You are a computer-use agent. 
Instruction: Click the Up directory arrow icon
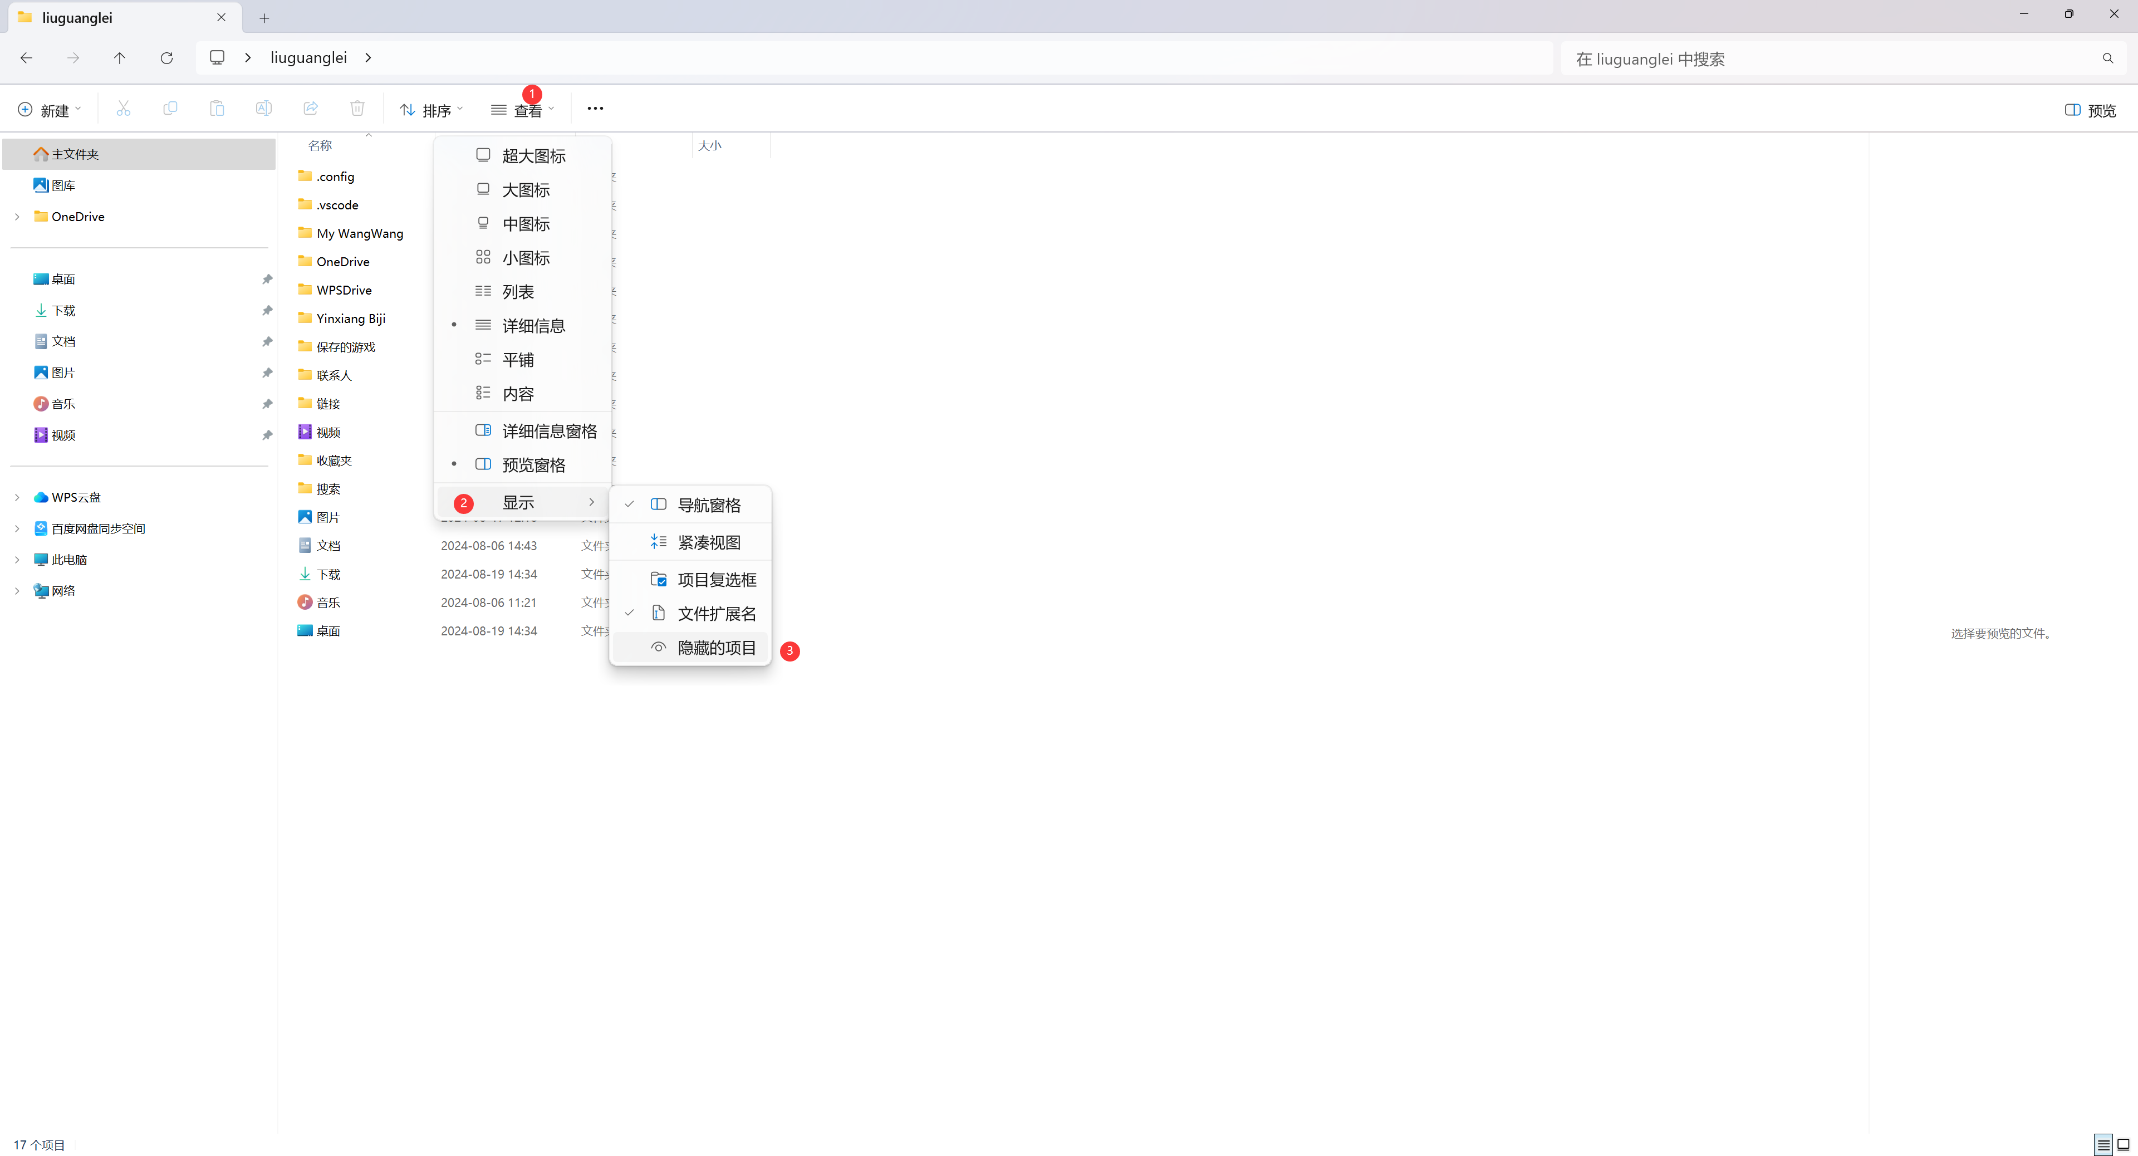click(x=120, y=58)
